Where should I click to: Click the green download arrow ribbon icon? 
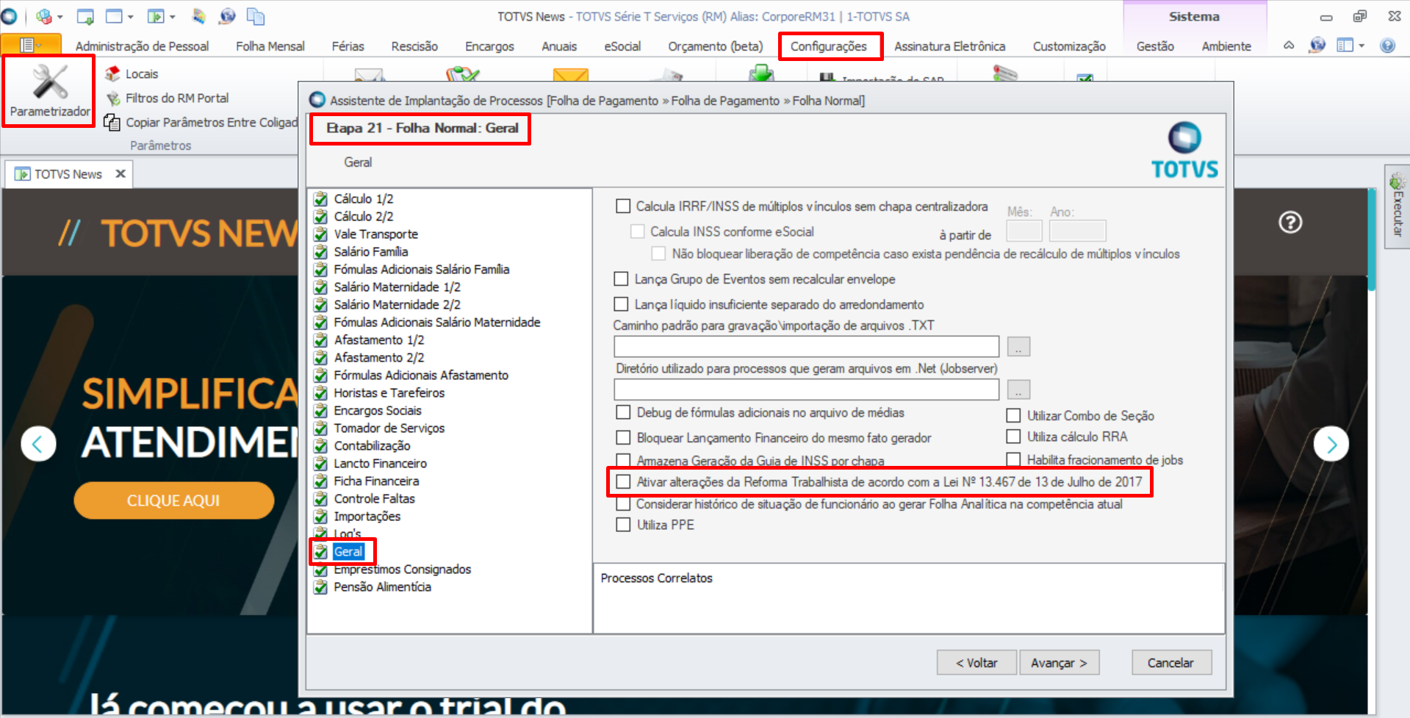click(761, 73)
